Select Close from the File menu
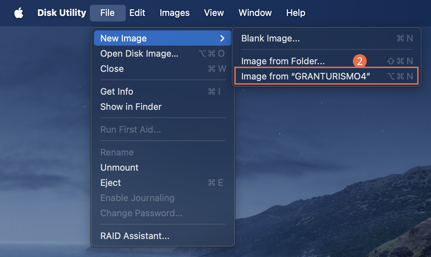This screenshot has width=431, height=257. coord(112,69)
